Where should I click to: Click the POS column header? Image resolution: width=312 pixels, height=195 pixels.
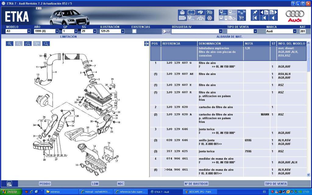coord(156,44)
